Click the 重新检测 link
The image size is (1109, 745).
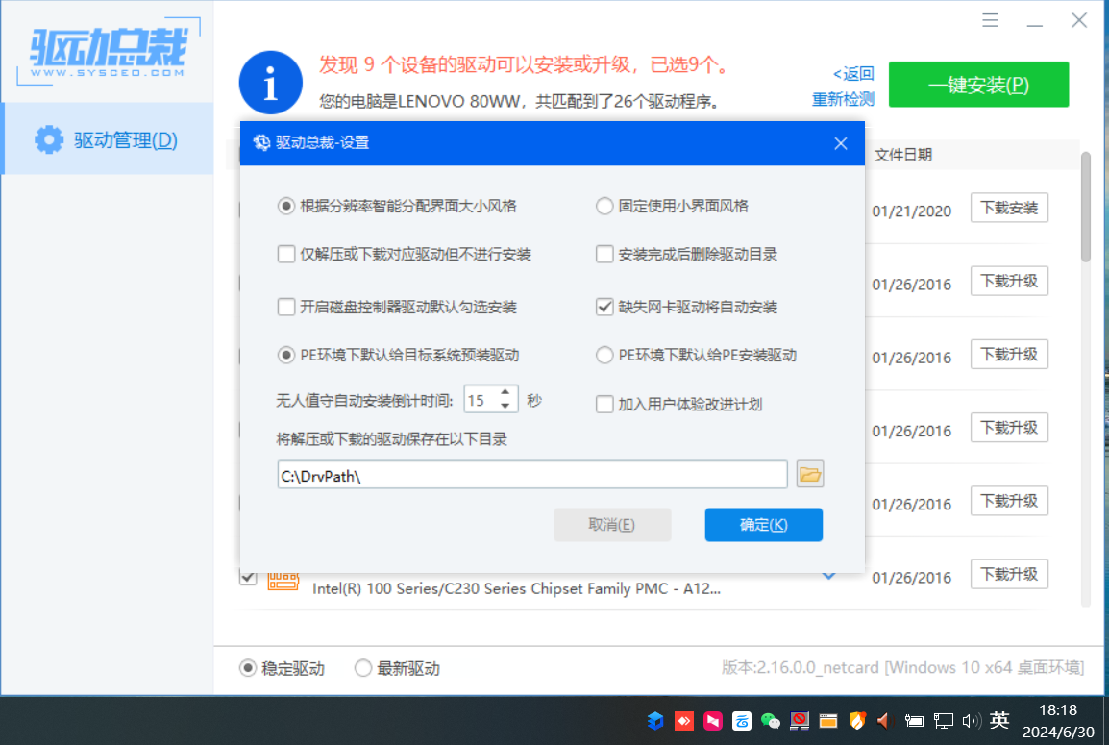tap(843, 99)
